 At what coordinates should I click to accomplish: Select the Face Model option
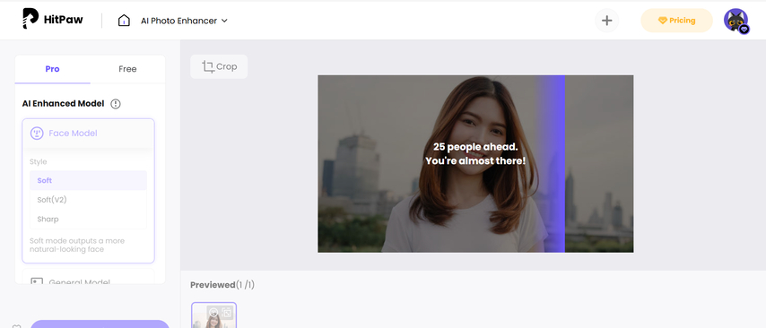point(89,134)
